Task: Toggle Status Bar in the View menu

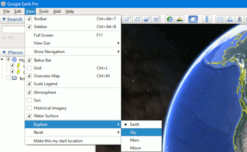Action: coord(29,60)
